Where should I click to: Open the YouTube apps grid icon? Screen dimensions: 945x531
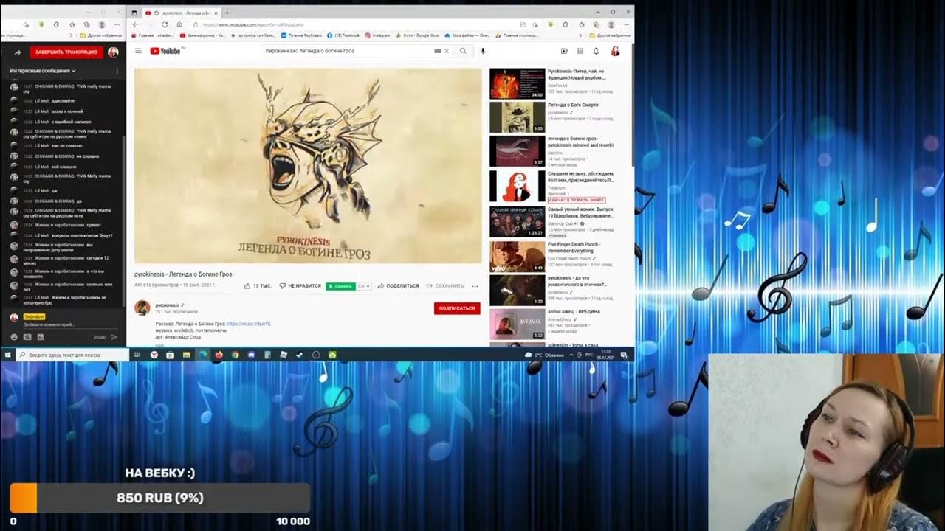580,51
